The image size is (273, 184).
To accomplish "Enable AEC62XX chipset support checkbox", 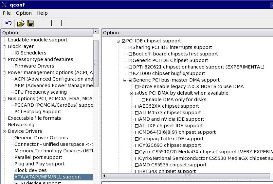I will point(137,106).
